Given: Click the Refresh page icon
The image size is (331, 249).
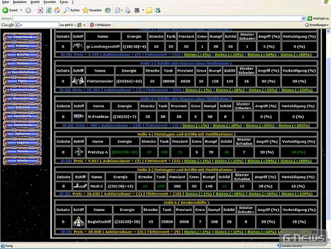Looking at the screenshot, I should coord(49,10).
